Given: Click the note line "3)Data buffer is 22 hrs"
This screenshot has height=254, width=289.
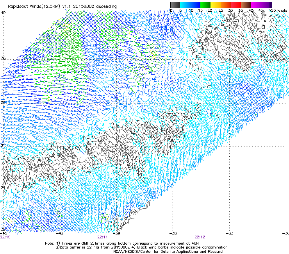Looking at the screenshot, I should point(141,247).
